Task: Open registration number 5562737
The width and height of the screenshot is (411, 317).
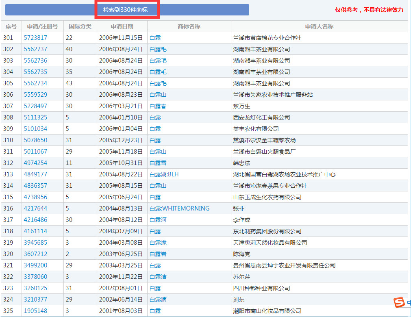Action: pyautogui.click(x=35, y=49)
